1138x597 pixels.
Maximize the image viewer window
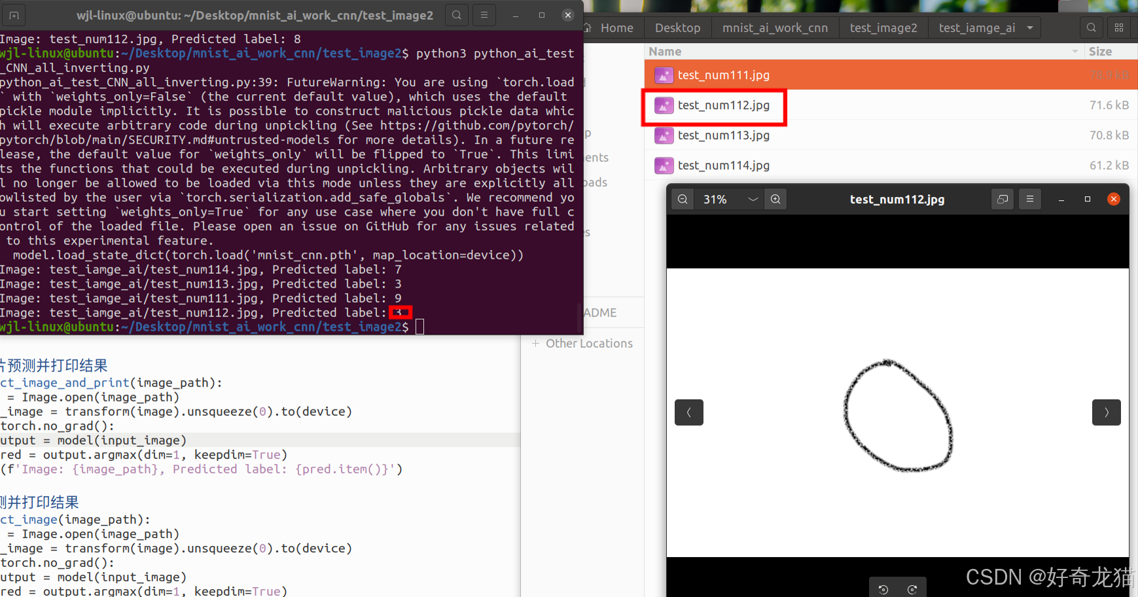[x=1088, y=199]
